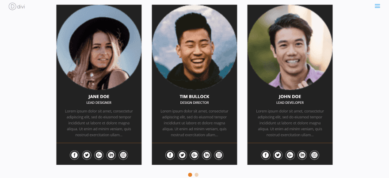Click John Doe's Twitter icon
The image size is (389, 178).
pyautogui.click(x=278, y=155)
